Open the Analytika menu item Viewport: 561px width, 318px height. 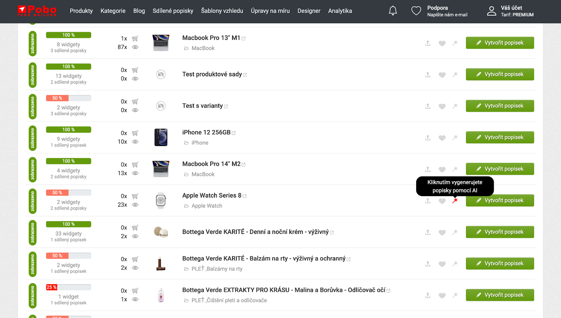coord(340,11)
